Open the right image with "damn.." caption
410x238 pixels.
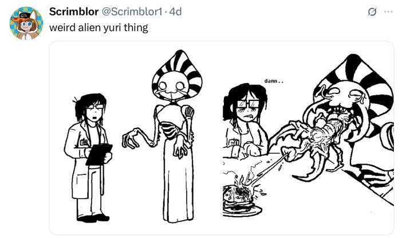pos(308,138)
